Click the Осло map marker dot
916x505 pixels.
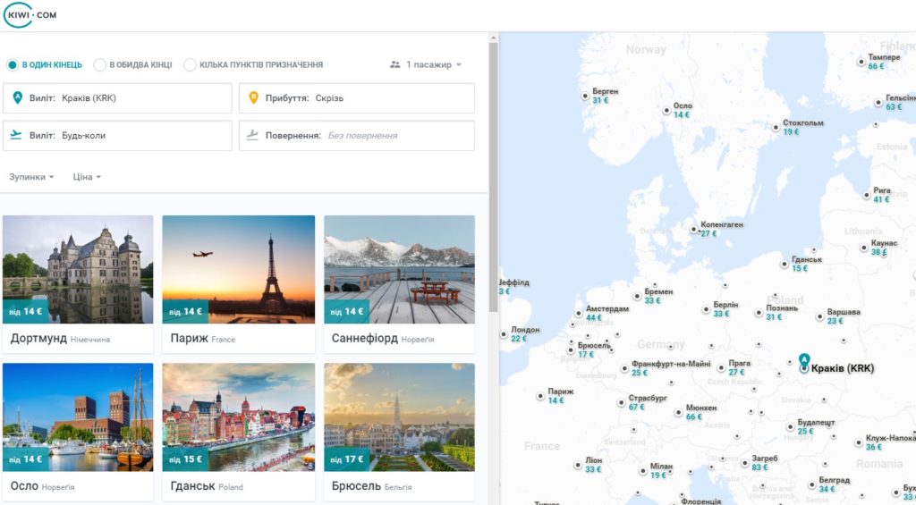(x=666, y=110)
